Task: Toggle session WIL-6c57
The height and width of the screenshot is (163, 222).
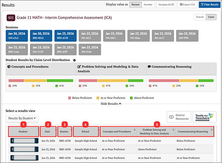Action: [x=163, y=36]
